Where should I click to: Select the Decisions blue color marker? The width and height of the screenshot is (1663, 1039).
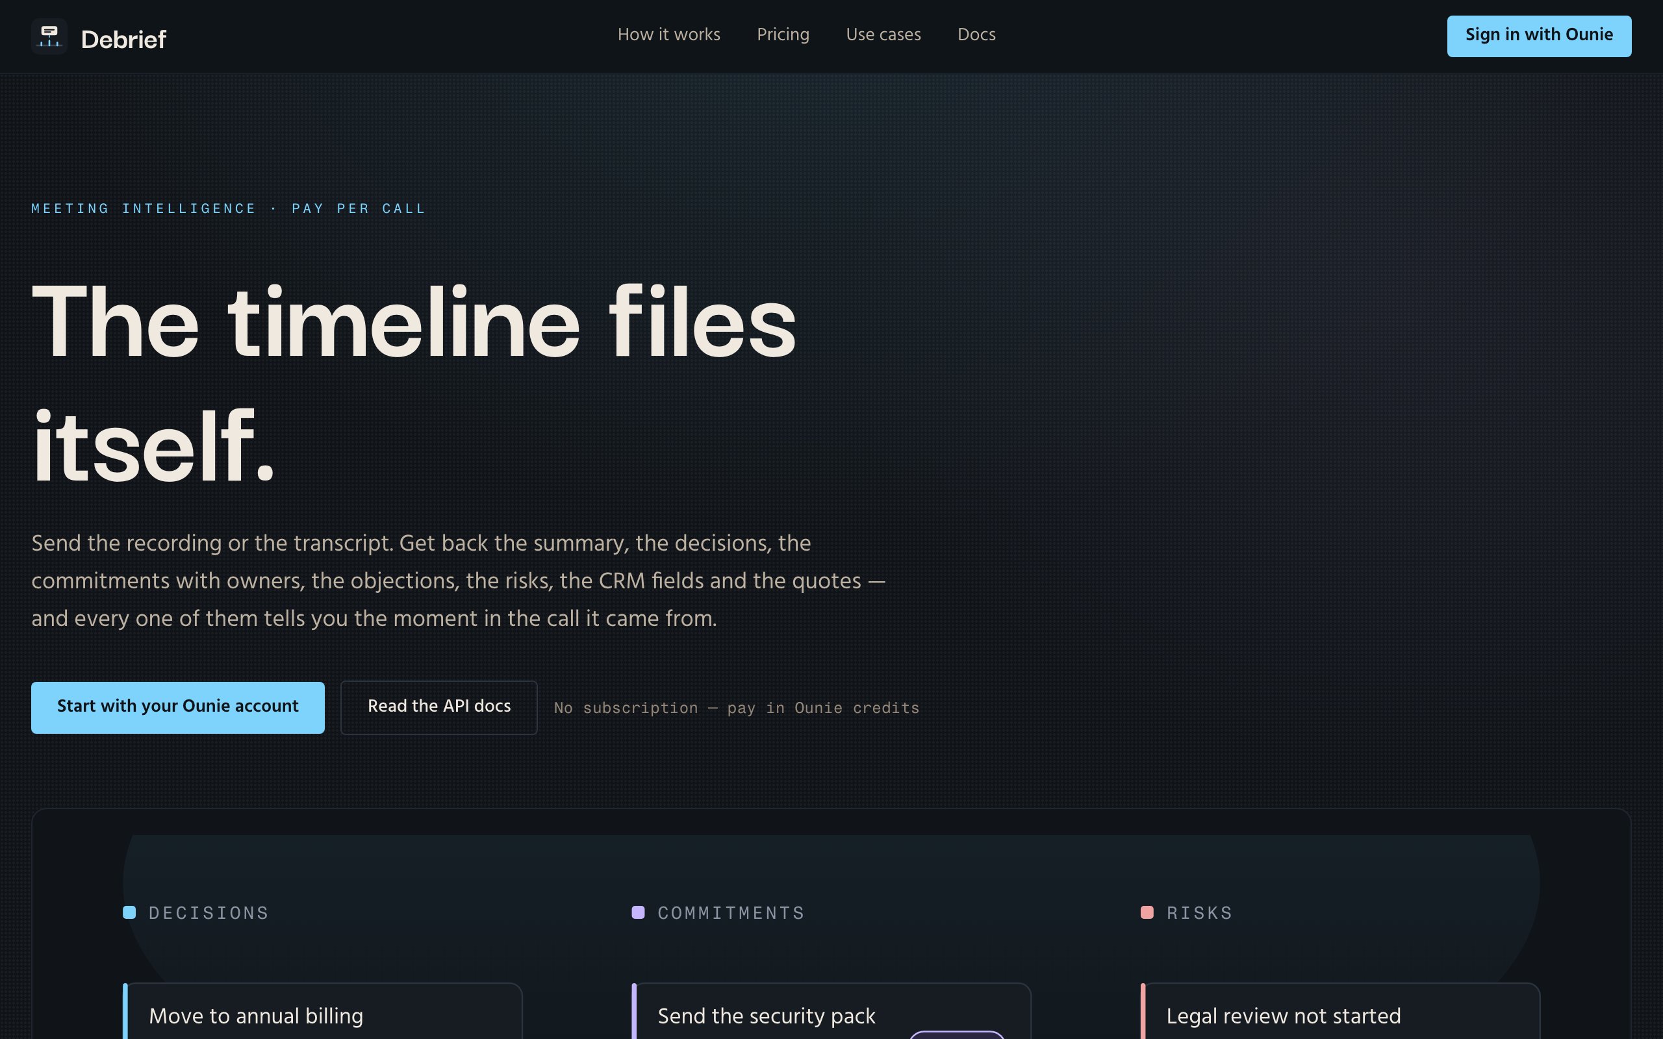(x=129, y=912)
